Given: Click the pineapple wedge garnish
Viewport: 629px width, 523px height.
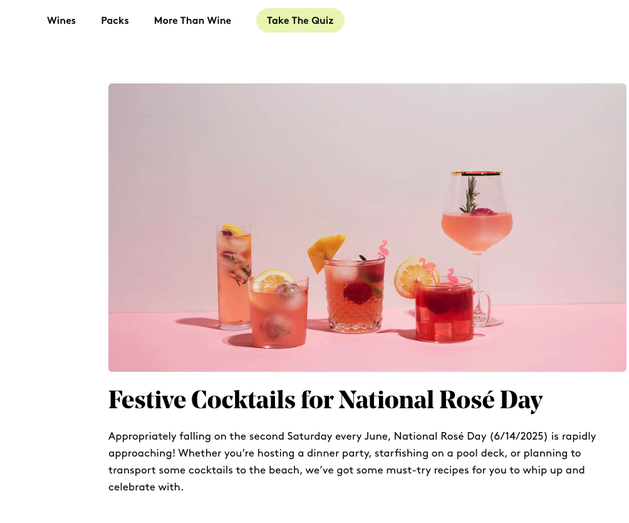Looking at the screenshot, I should (325, 250).
